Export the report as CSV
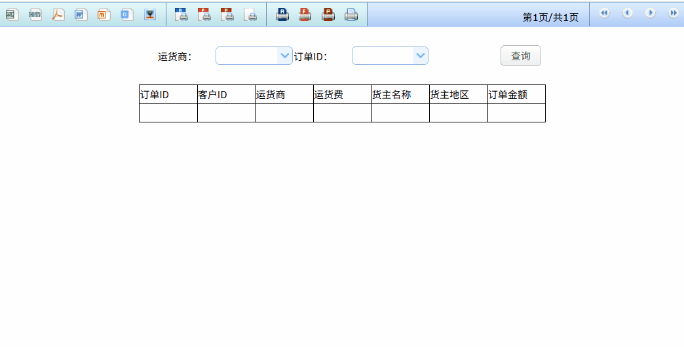The image size is (684, 347). [x=35, y=14]
